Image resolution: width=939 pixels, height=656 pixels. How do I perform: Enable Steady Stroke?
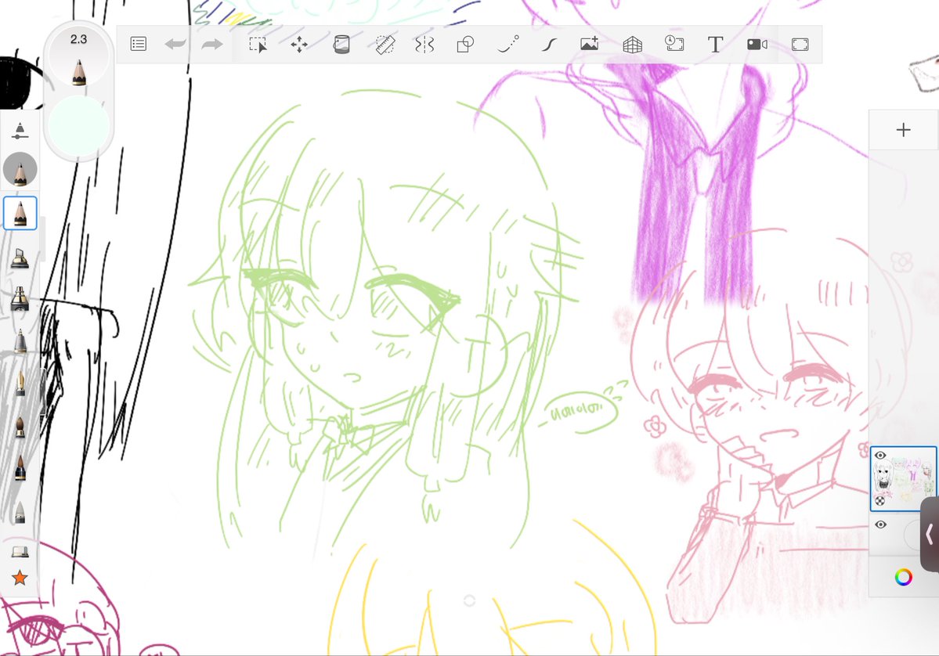549,45
